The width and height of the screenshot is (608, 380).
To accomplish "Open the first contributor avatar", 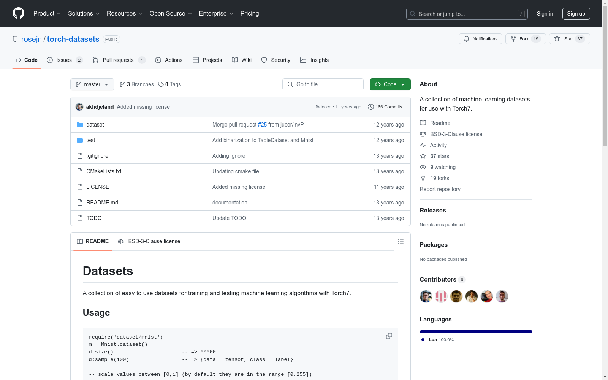I will (426, 296).
